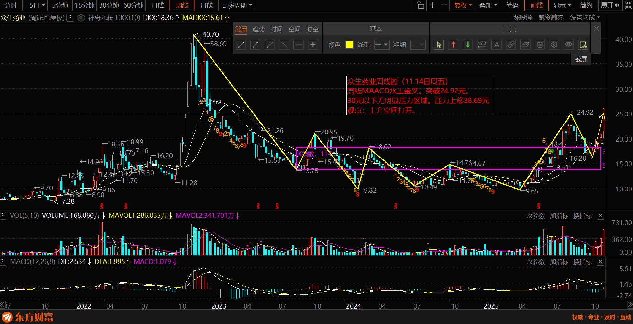Click scroll-left arrows at timeline start
This screenshot has width=633, height=324.
coord(3,305)
